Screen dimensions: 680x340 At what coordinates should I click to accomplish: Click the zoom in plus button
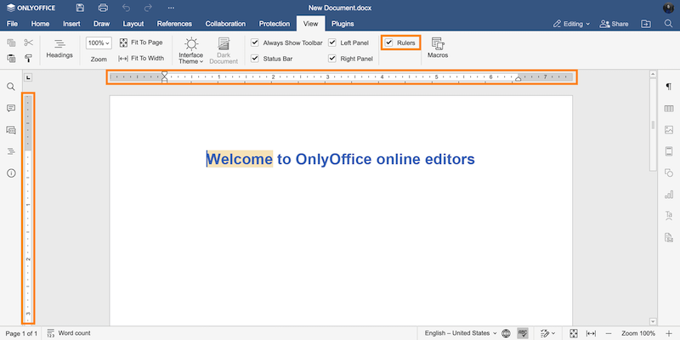[x=669, y=333]
